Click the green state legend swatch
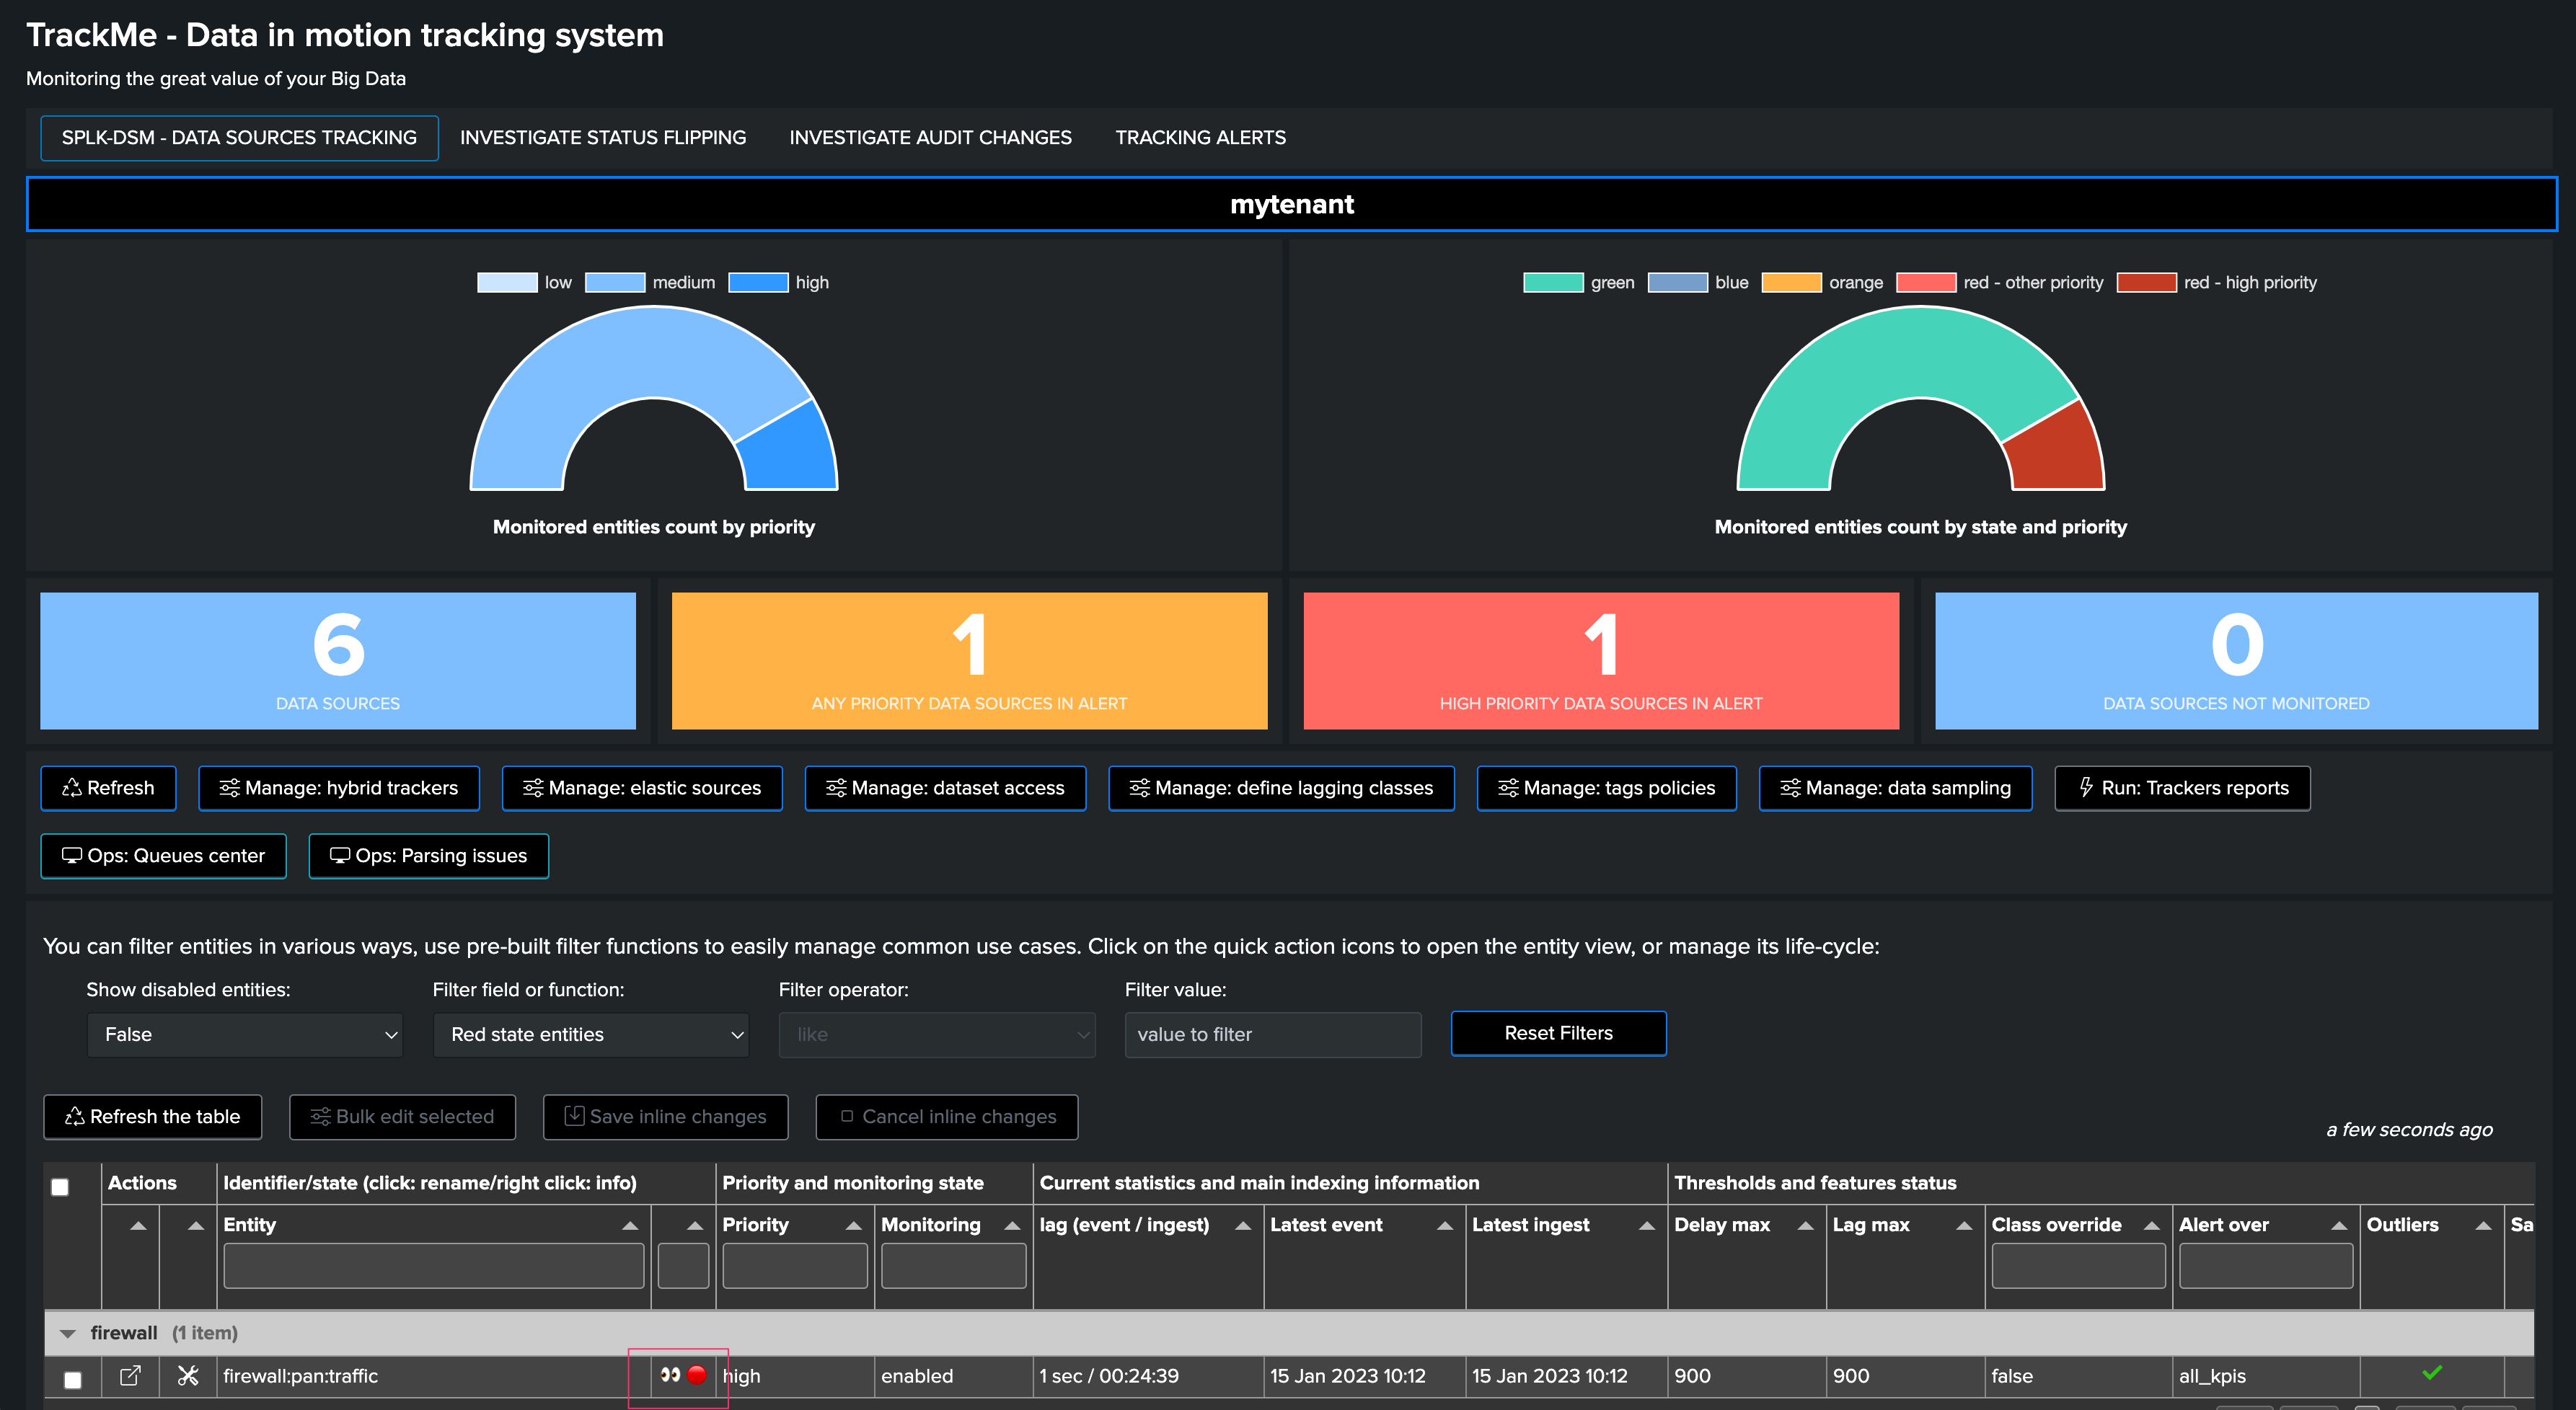 [x=1553, y=283]
